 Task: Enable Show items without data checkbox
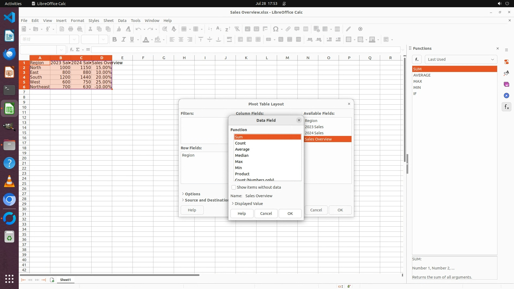tap(234, 187)
